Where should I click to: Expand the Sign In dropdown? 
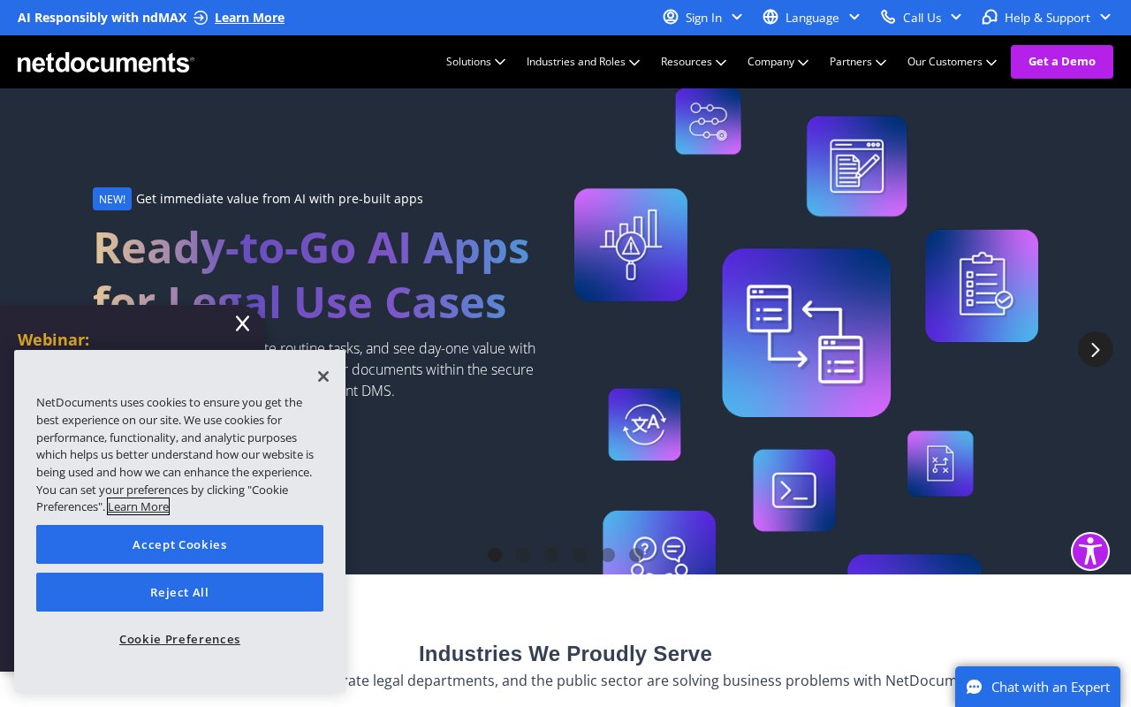click(737, 17)
